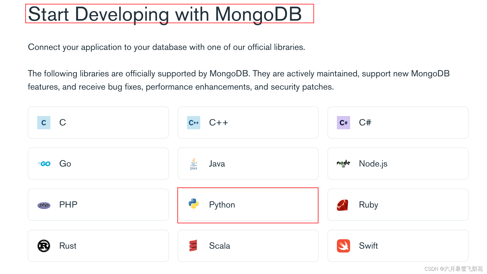Click the C language icon
The image size is (487, 274).
44,123
